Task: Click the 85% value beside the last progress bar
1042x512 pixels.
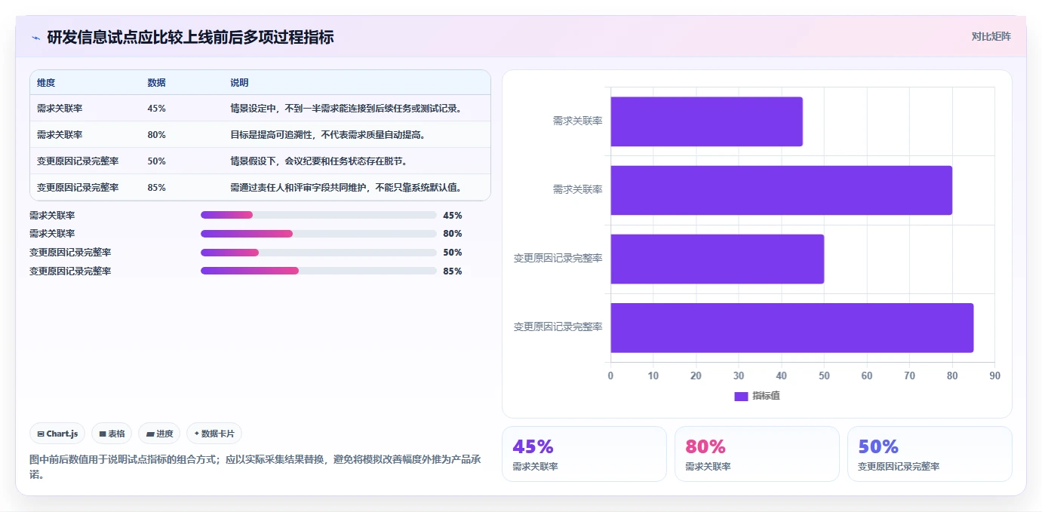Action: click(453, 271)
